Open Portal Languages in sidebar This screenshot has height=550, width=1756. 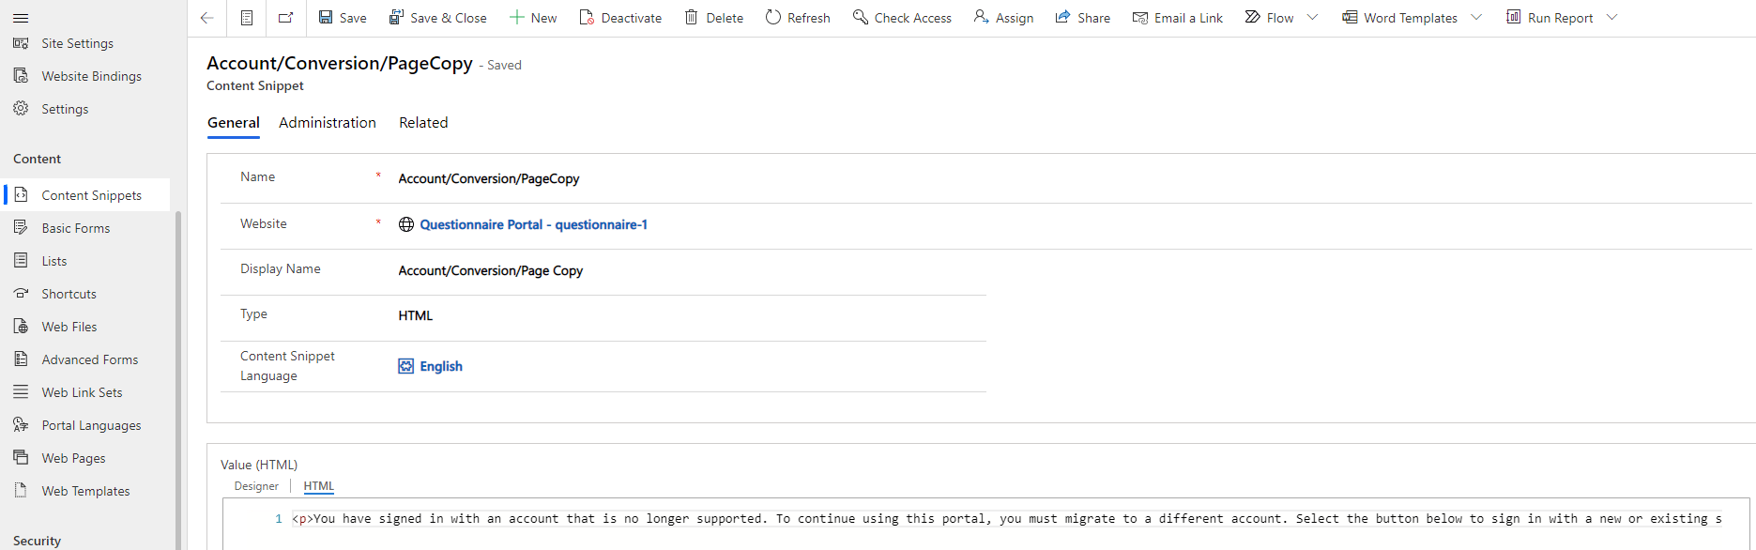click(91, 425)
